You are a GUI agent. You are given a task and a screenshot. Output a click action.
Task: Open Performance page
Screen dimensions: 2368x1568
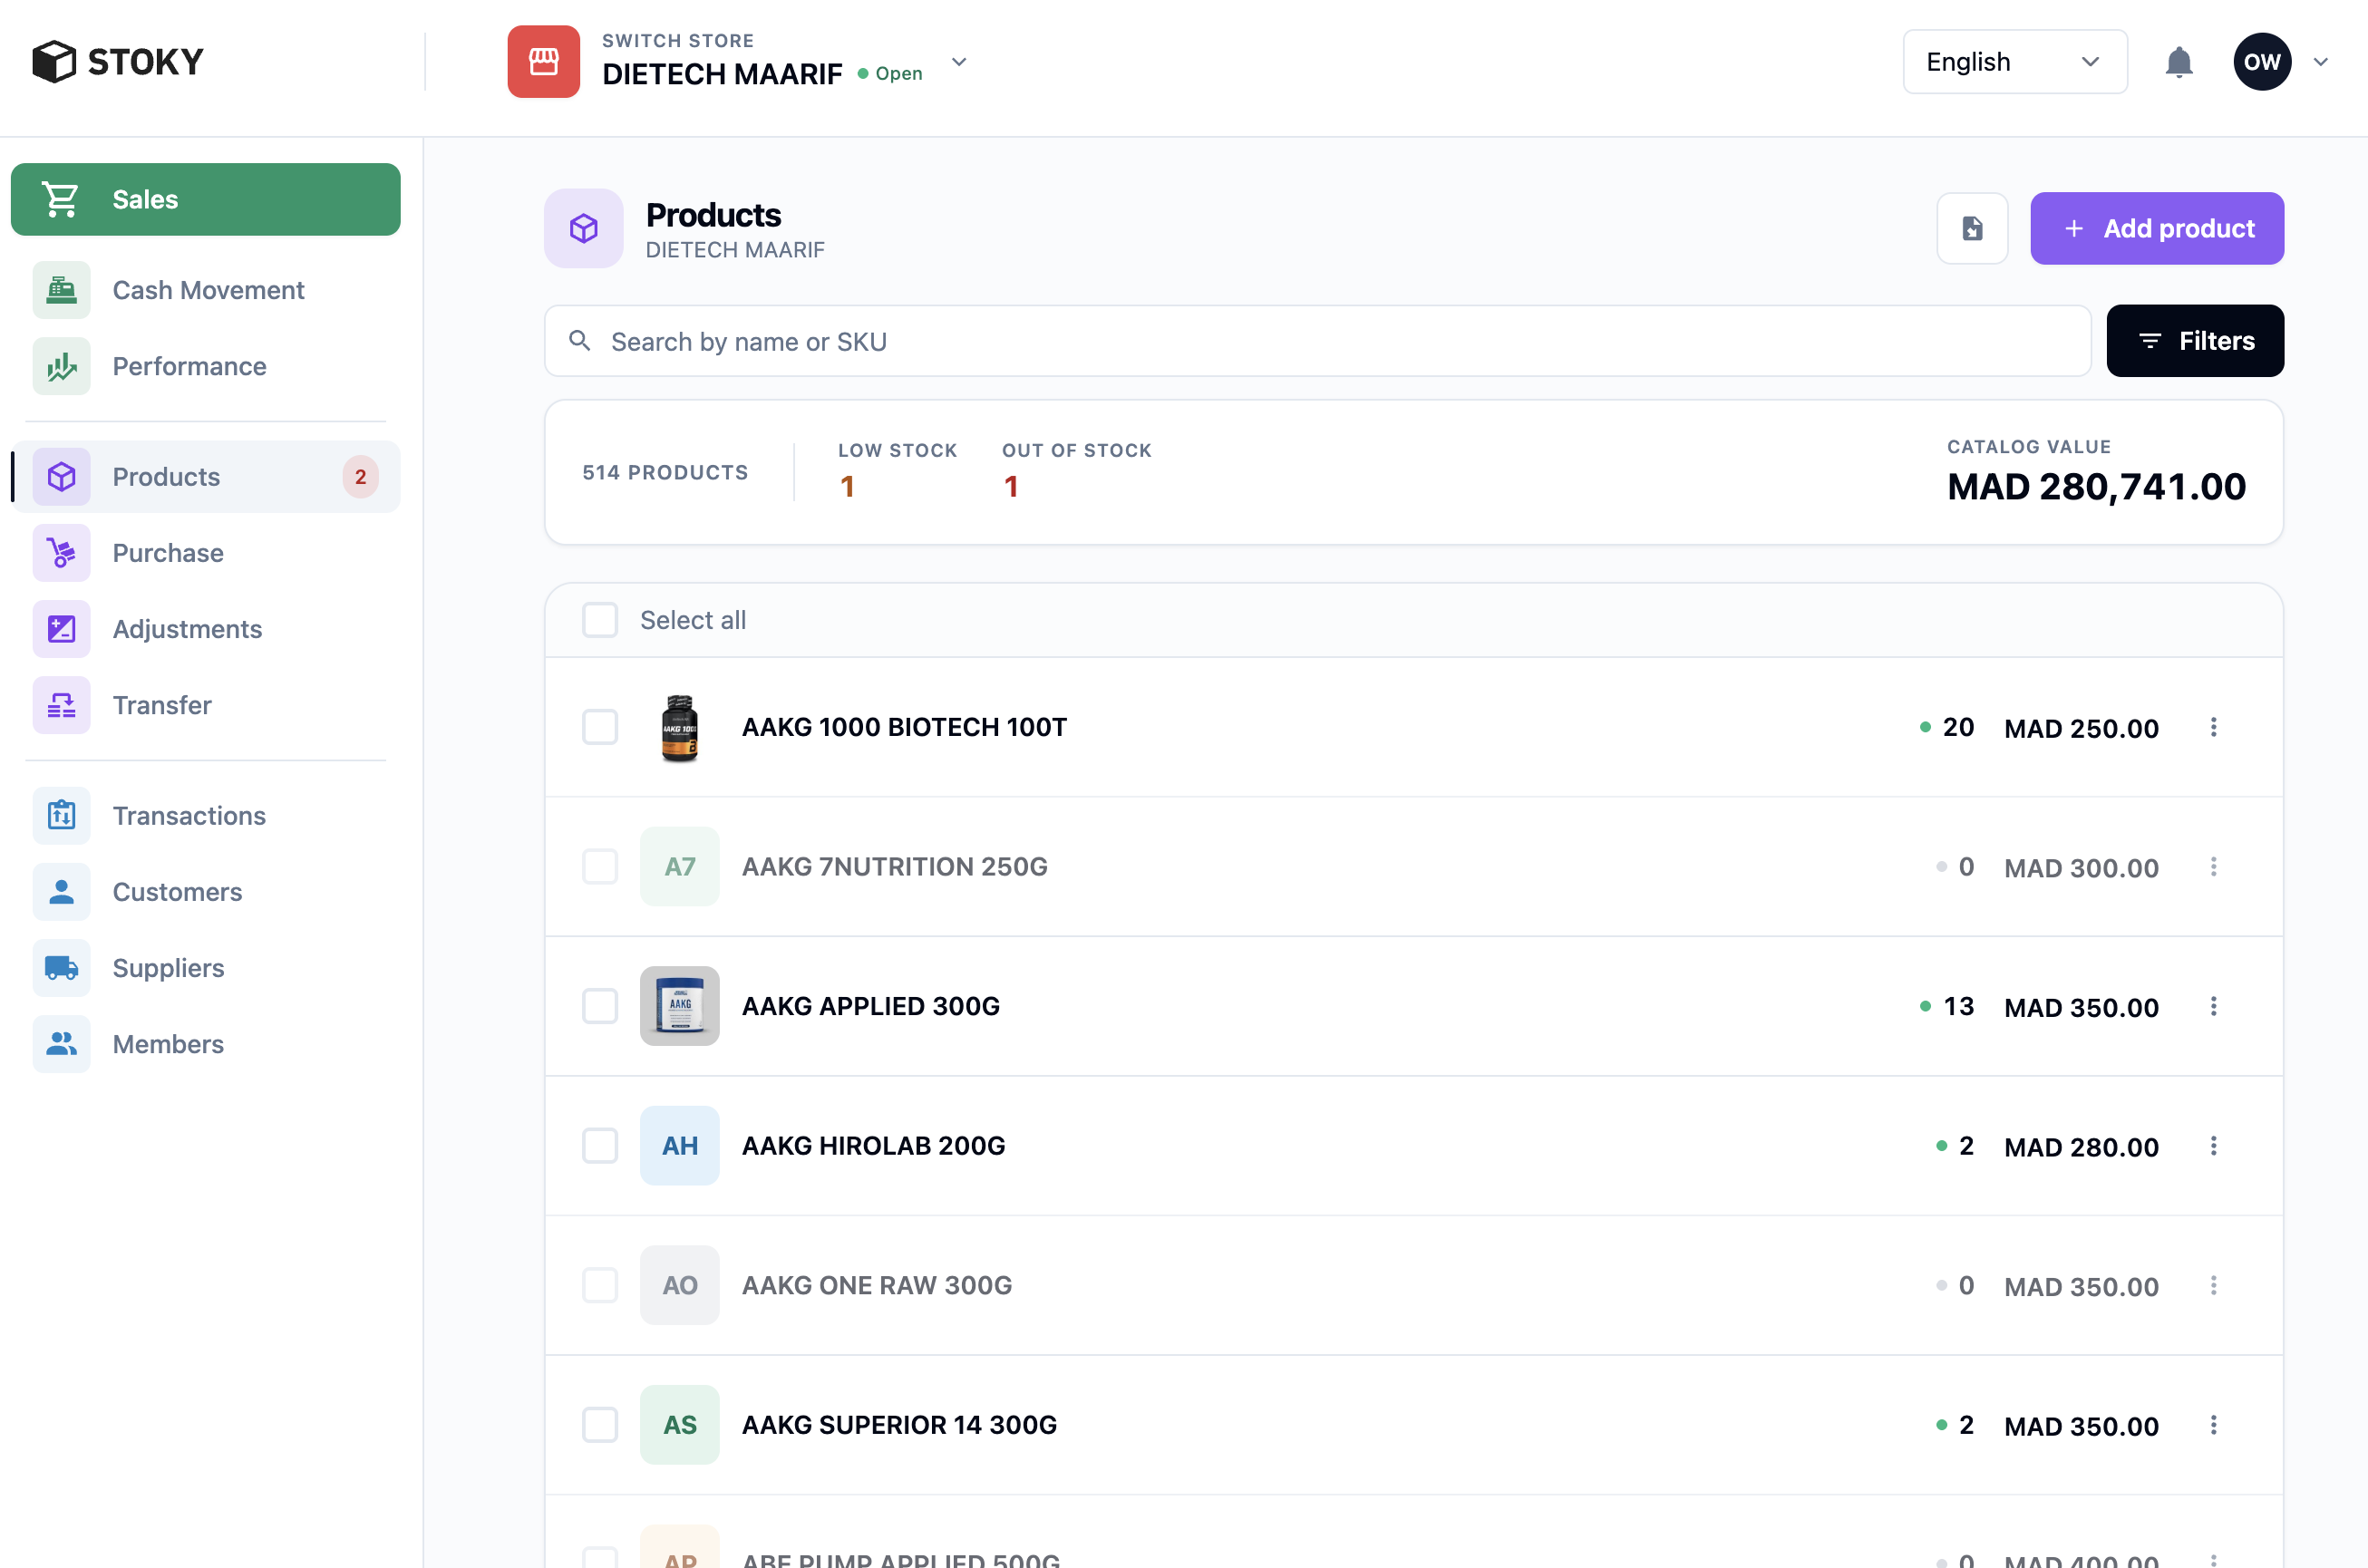[x=206, y=366]
